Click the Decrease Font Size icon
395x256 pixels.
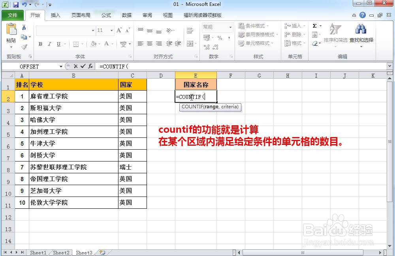tap(128, 30)
